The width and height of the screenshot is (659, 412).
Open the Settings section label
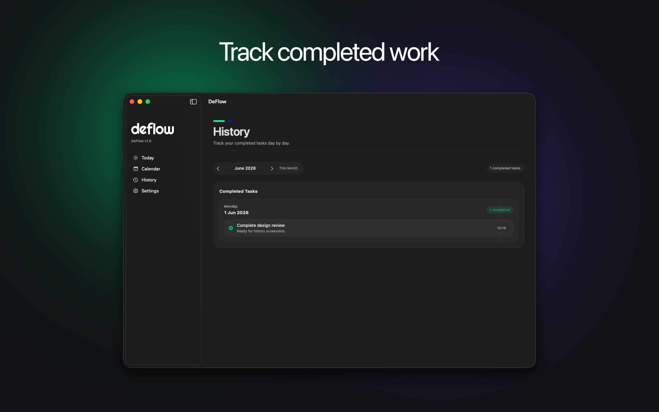pyautogui.click(x=150, y=191)
